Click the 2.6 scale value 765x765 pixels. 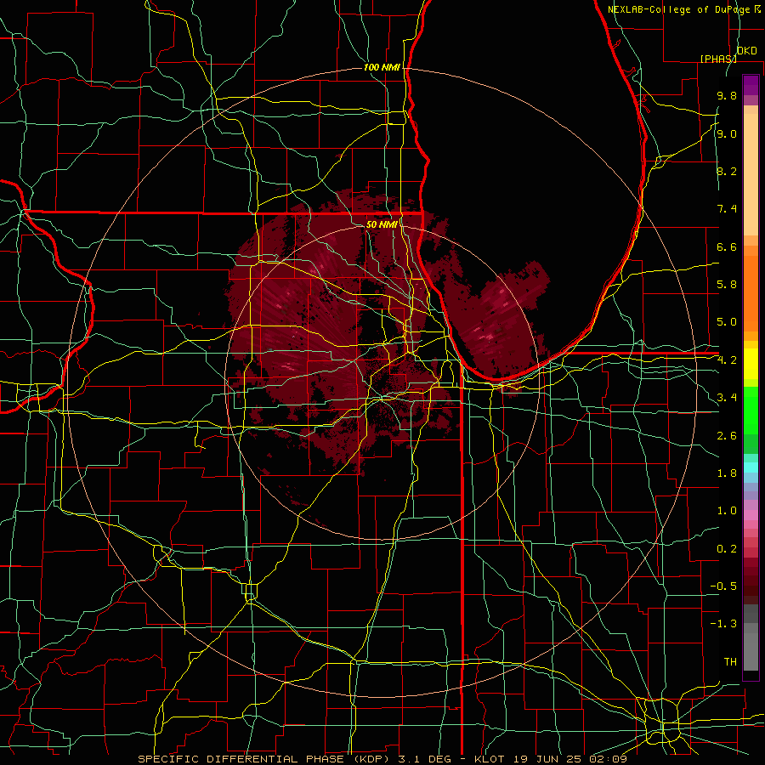pos(727,436)
